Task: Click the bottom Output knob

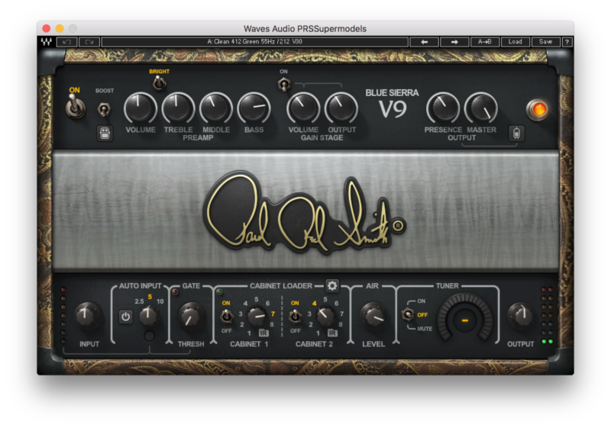Action: click(520, 316)
